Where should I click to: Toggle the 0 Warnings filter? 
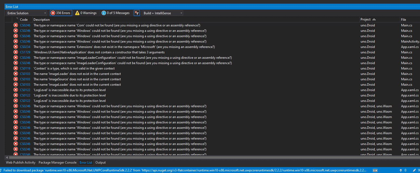tap(86, 13)
